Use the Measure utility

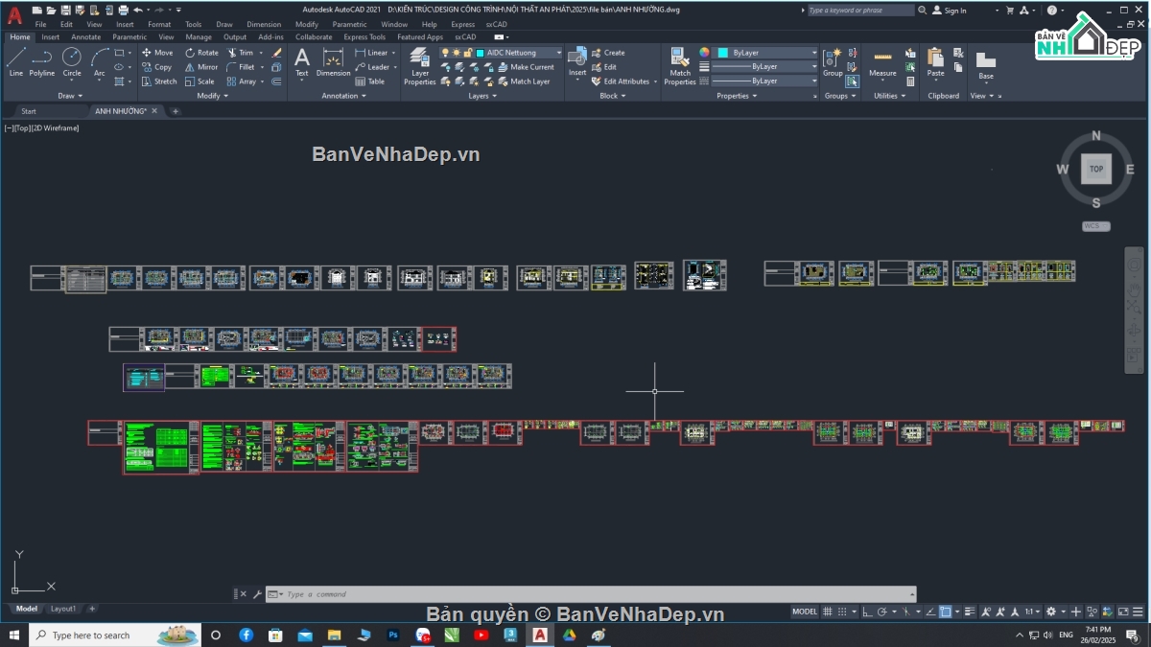[882, 63]
